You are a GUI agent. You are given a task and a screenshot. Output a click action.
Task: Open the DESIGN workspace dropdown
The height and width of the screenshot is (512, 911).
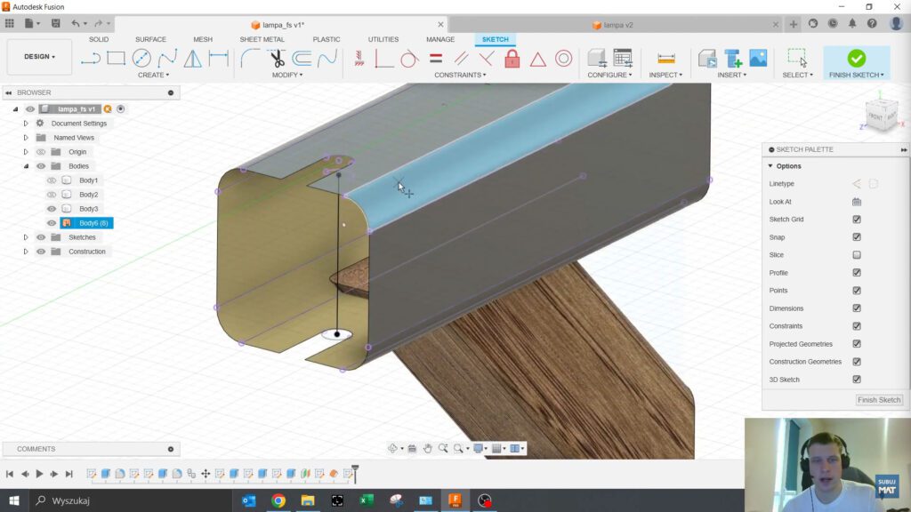click(39, 57)
